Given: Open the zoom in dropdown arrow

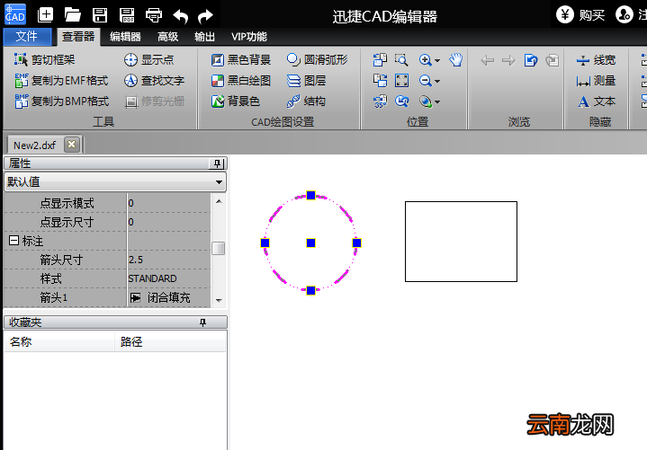Looking at the screenshot, I should [x=437, y=60].
